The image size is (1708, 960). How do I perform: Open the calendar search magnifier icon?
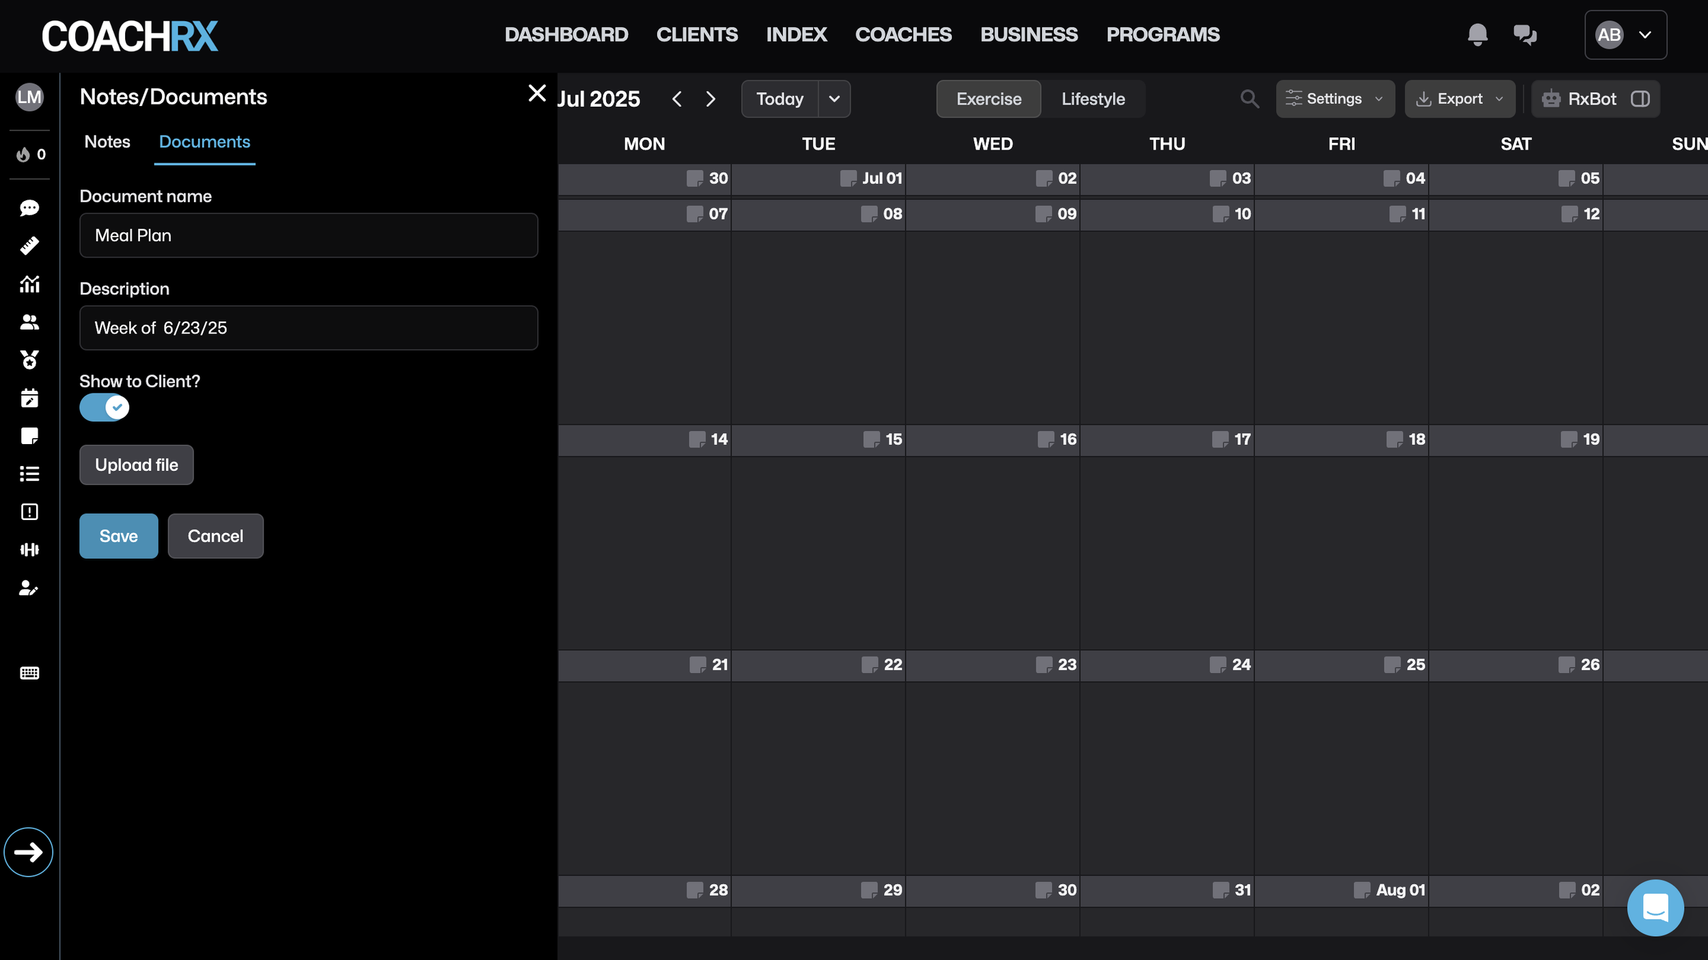tap(1249, 98)
